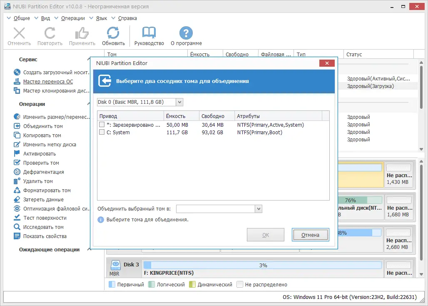Screen dimensions: 428x306
Task: Open the Руководство manual book icon
Action: pos(149,33)
